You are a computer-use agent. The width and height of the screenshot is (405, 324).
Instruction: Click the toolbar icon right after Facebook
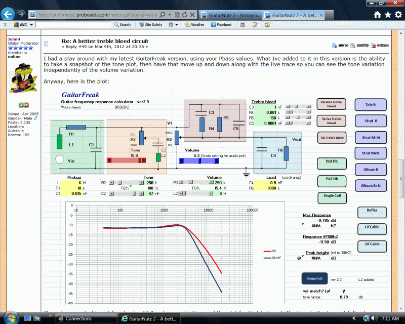pyautogui.click(x=242, y=25)
